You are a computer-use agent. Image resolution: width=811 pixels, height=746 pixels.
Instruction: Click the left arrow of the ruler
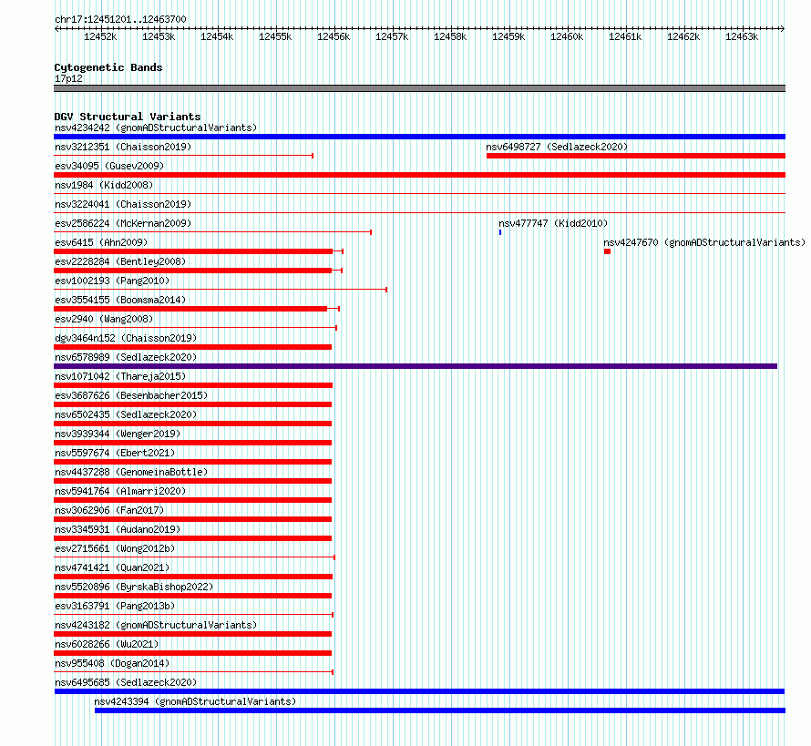click(x=56, y=28)
